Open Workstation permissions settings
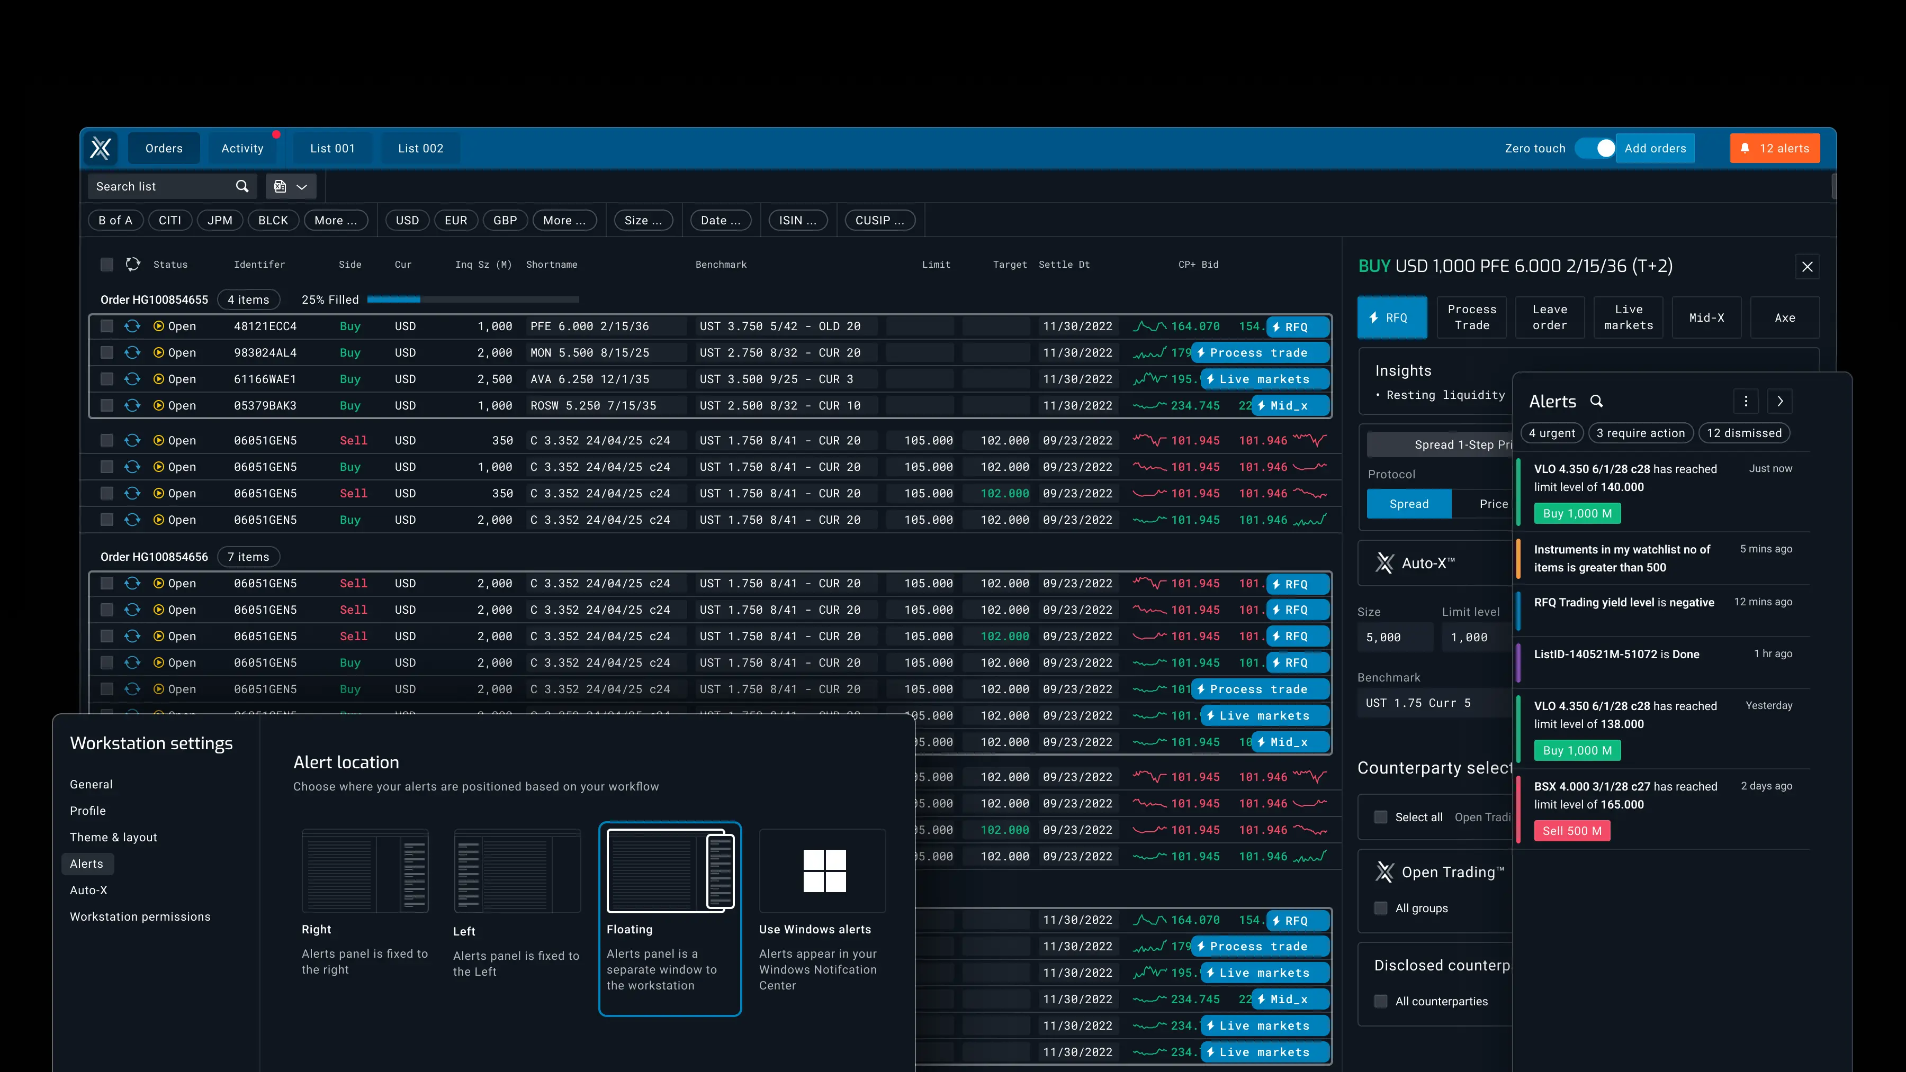Screen dimensions: 1906x1072 tap(140, 916)
